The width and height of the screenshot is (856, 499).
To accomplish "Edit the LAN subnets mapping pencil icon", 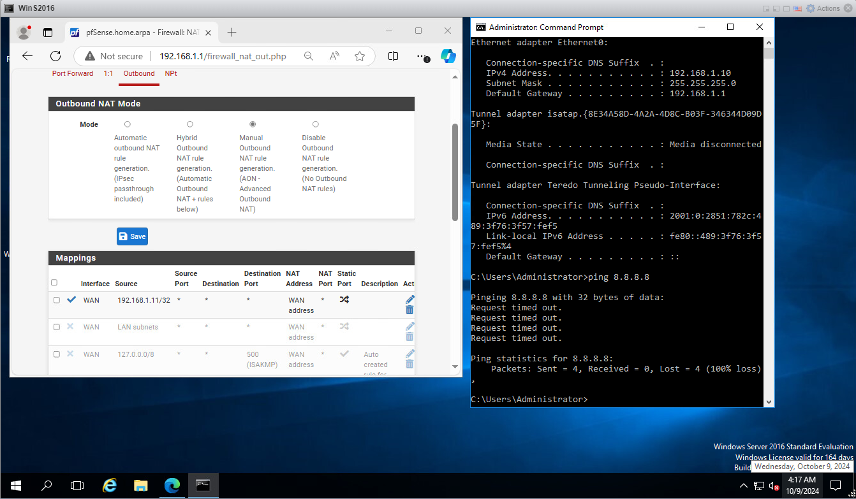I will click(410, 326).
